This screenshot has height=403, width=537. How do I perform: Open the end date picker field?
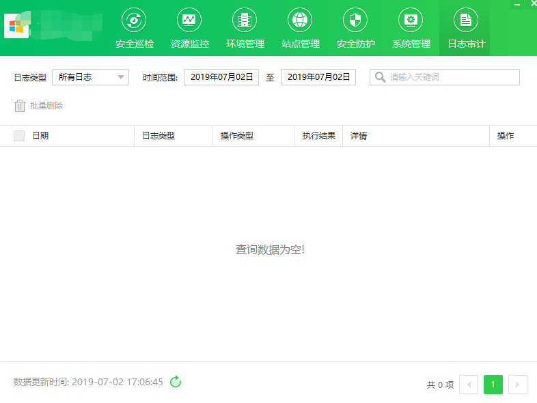tap(318, 77)
